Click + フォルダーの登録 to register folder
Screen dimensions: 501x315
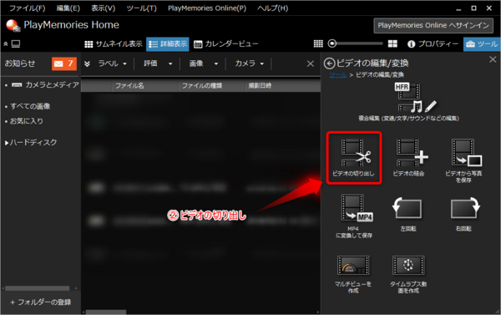click(41, 302)
